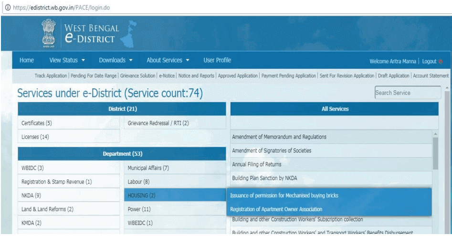Click the All Services list scroll-up arrow
Viewport: 452px width, 236px height.
[x=436, y=134]
